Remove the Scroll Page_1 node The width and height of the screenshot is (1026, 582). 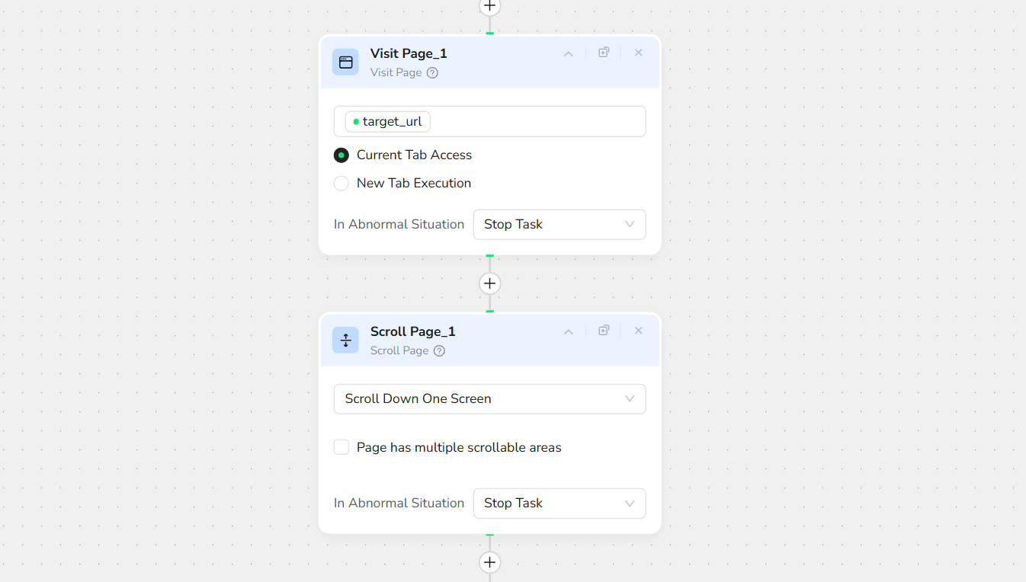[639, 331]
